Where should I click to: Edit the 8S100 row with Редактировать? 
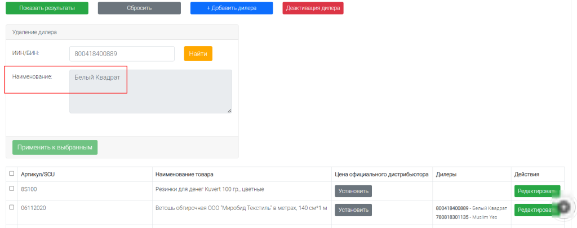(537, 191)
